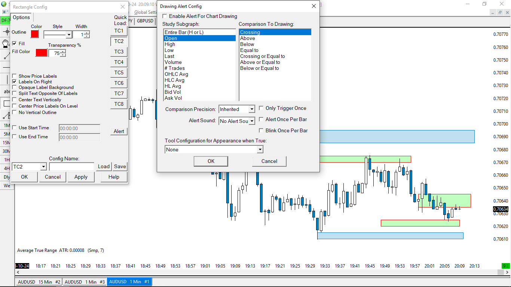The width and height of the screenshot is (511, 287).
Task: Enable Opaque Label Background
Action: (x=15, y=87)
